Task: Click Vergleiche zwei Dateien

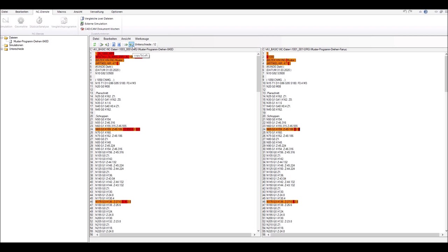Action: click(x=97, y=19)
